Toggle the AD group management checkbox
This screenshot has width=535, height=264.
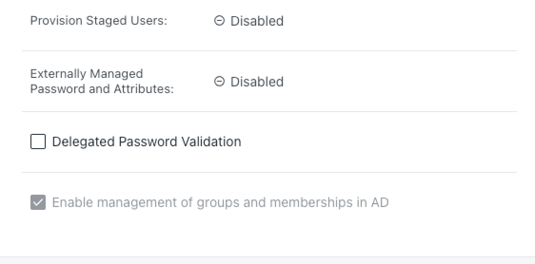[x=38, y=203]
